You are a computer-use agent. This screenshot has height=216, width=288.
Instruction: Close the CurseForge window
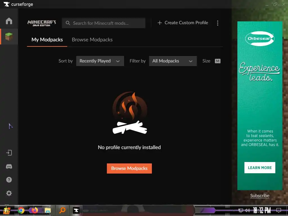(283, 4)
